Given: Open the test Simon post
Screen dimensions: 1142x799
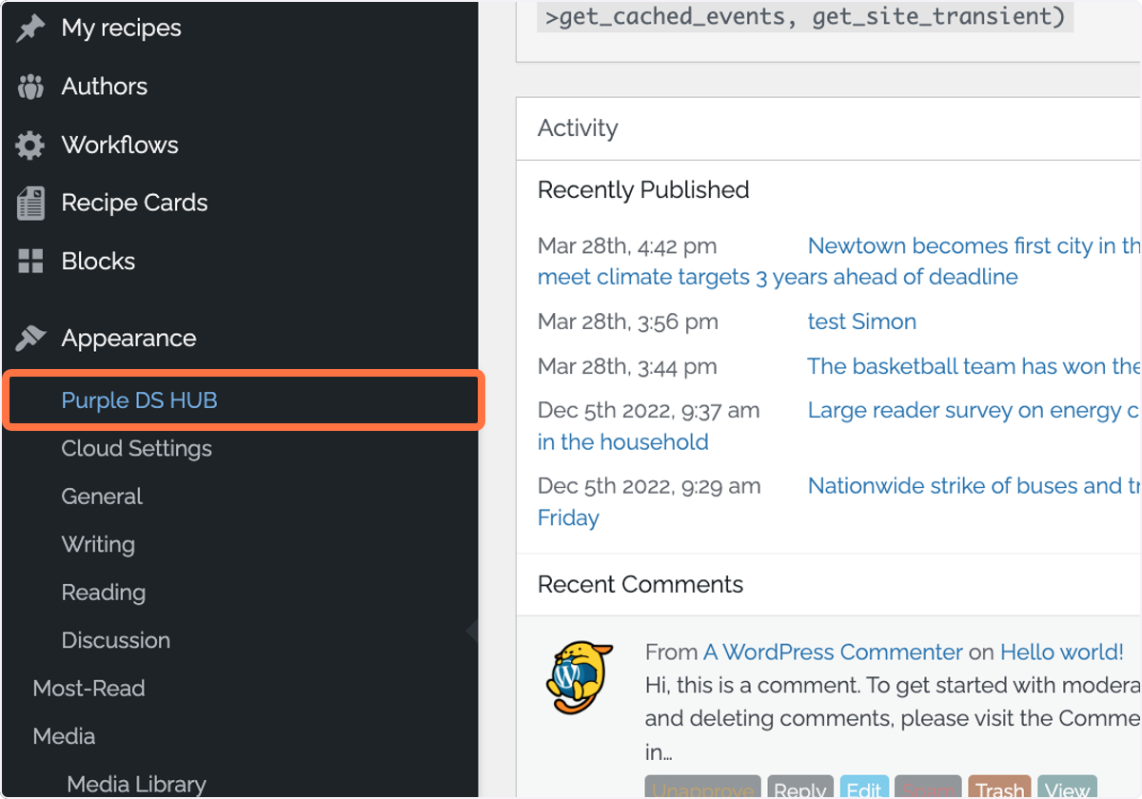Looking at the screenshot, I should pyautogui.click(x=862, y=322).
